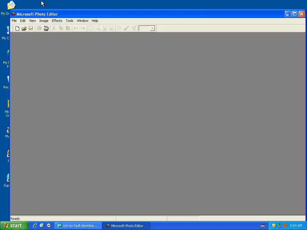307x230 pixels.
Task: Launch Internet Explorer from Quick Launch
Action: 35,226
